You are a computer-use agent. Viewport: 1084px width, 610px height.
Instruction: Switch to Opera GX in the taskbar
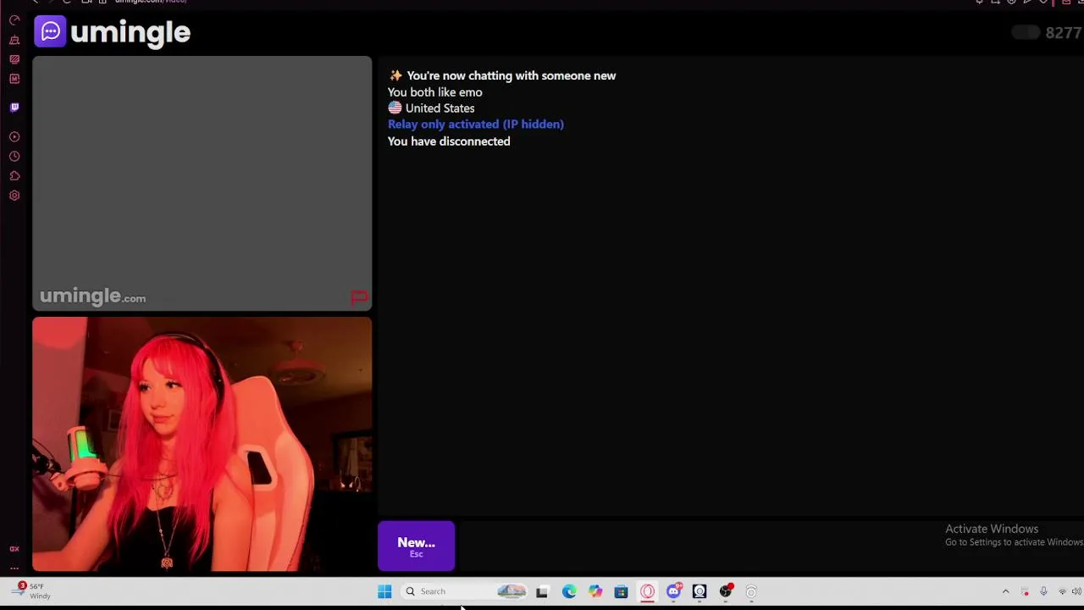(x=647, y=591)
